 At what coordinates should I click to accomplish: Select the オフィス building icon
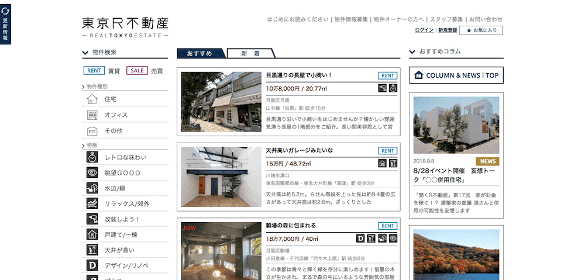[92, 115]
